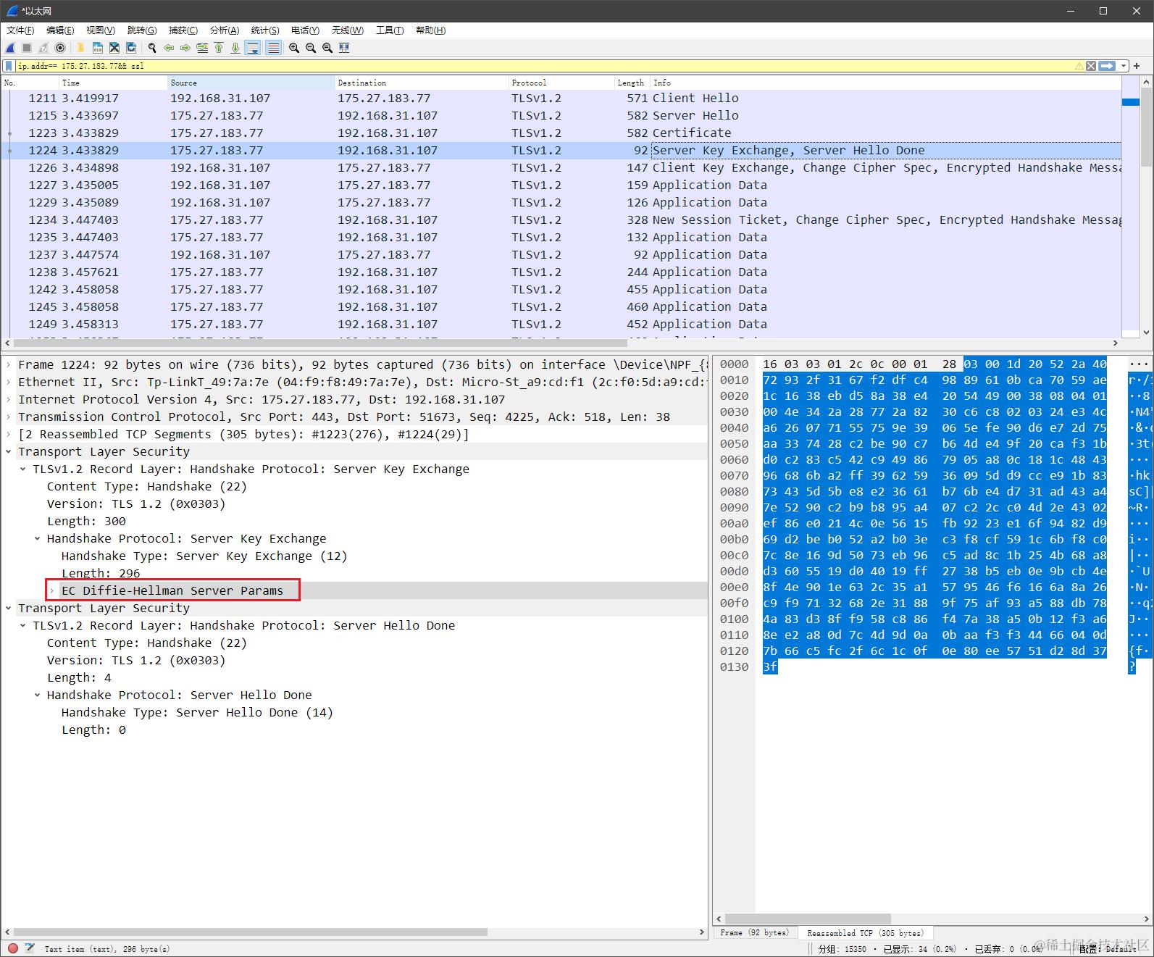The height and width of the screenshot is (957, 1154).
Task: Reset text to normal size
Action: 327,48
